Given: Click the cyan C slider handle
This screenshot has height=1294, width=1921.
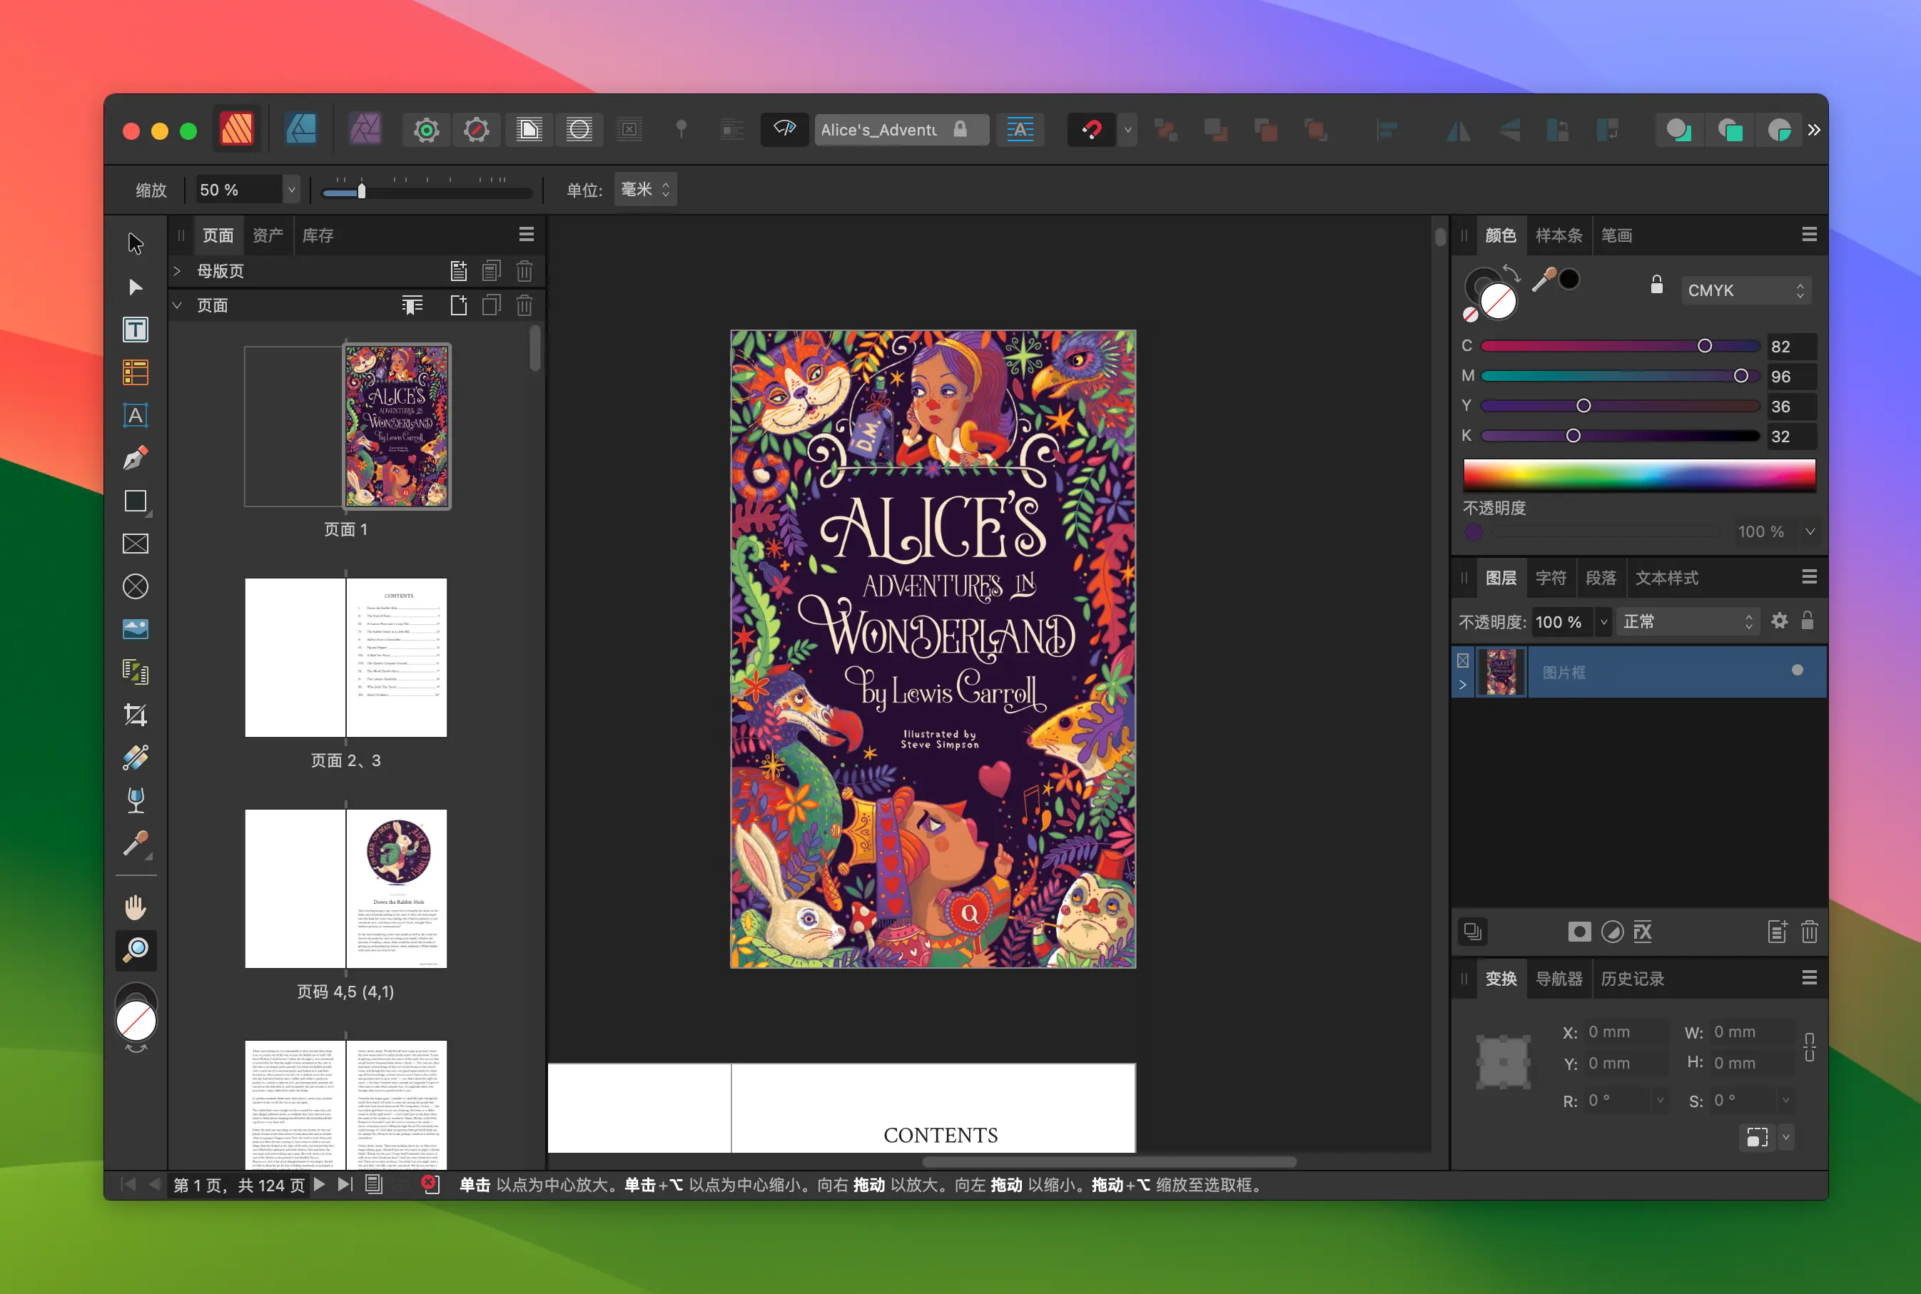Looking at the screenshot, I should coord(1705,346).
